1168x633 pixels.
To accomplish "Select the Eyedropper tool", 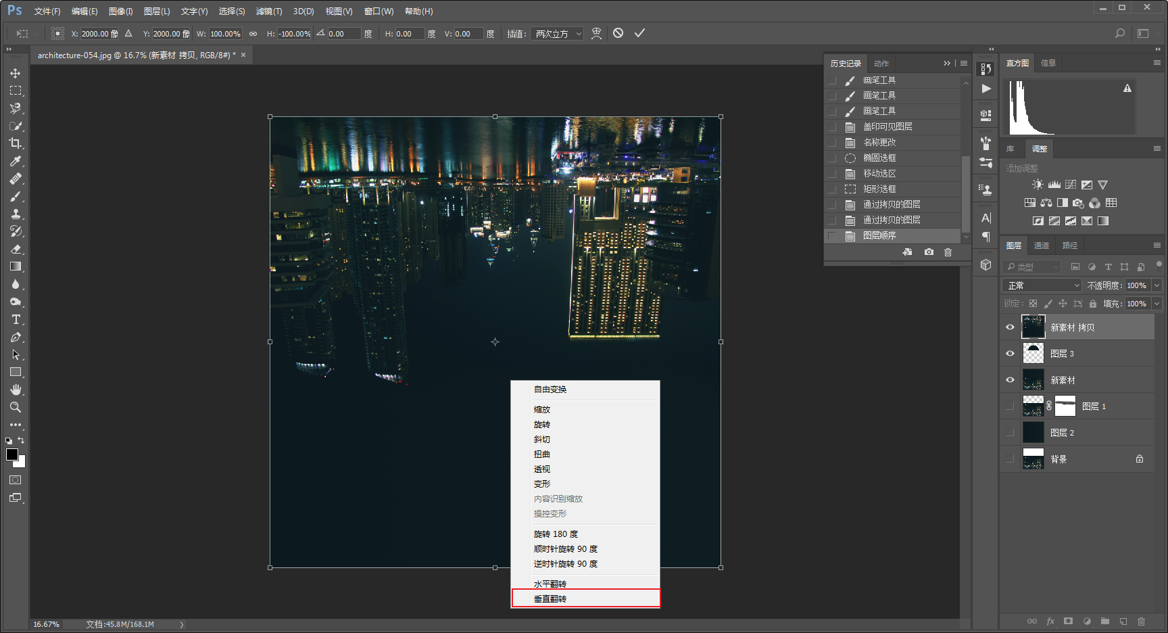I will tap(15, 161).
